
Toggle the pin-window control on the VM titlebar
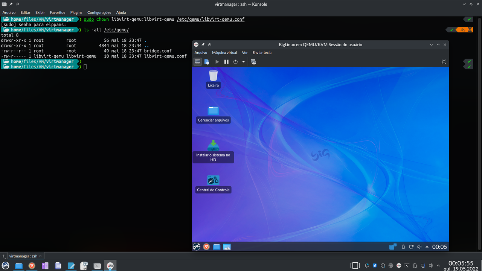(203, 44)
